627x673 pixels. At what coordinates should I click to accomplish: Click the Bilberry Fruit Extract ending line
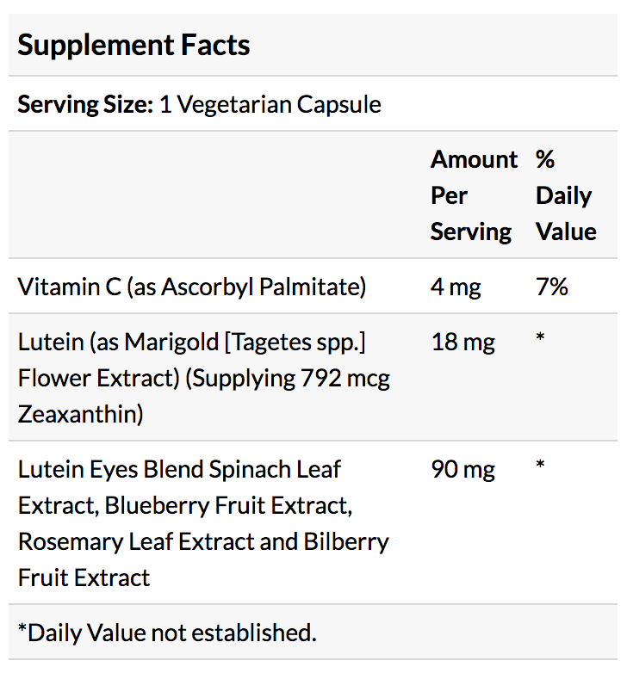tap(84, 577)
